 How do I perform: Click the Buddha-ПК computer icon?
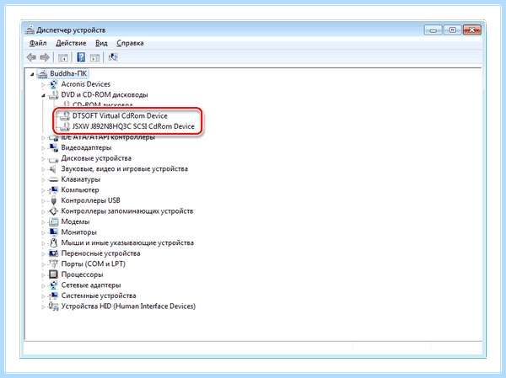point(42,74)
